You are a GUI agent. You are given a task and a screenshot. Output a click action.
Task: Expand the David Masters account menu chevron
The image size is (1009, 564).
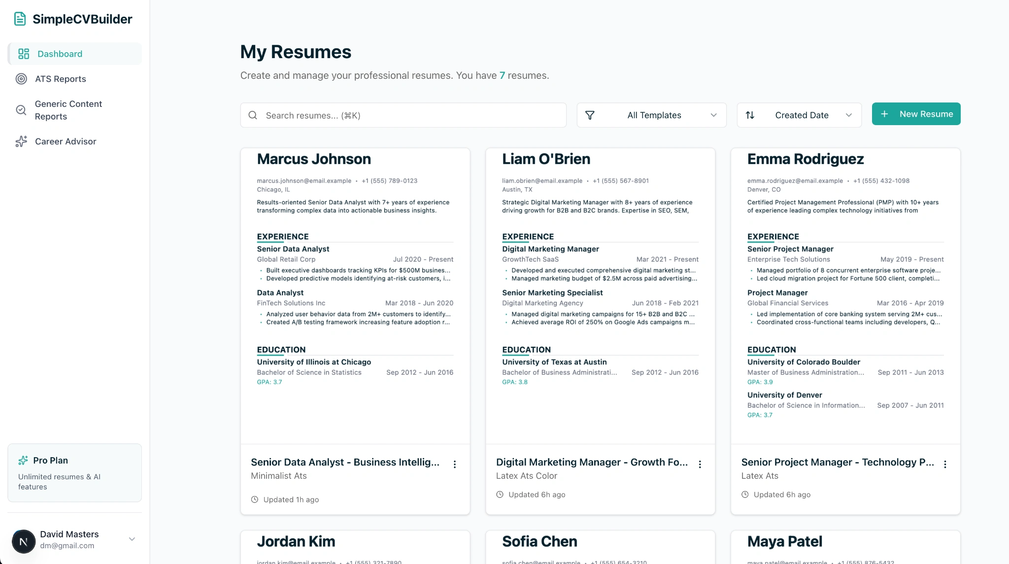pyautogui.click(x=132, y=539)
